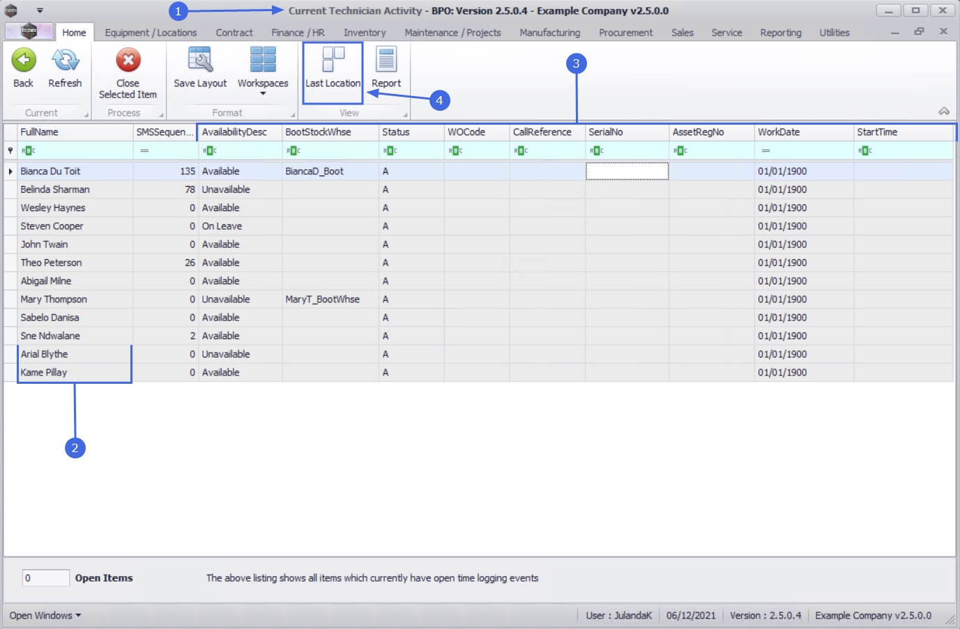Click the MaryT_BootWhse cell
Screen dimensions: 960x629
[x=330, y=300]
